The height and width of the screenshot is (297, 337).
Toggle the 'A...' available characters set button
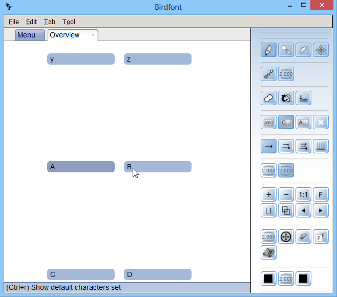303,122
